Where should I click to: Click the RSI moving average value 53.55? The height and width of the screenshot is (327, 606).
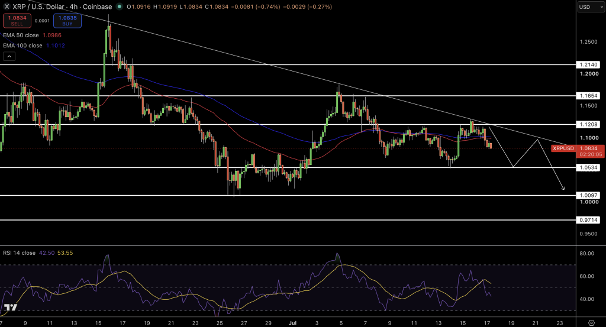coord(65,253)
